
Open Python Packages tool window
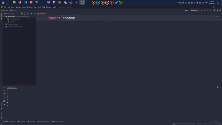[x=44, y=122]
